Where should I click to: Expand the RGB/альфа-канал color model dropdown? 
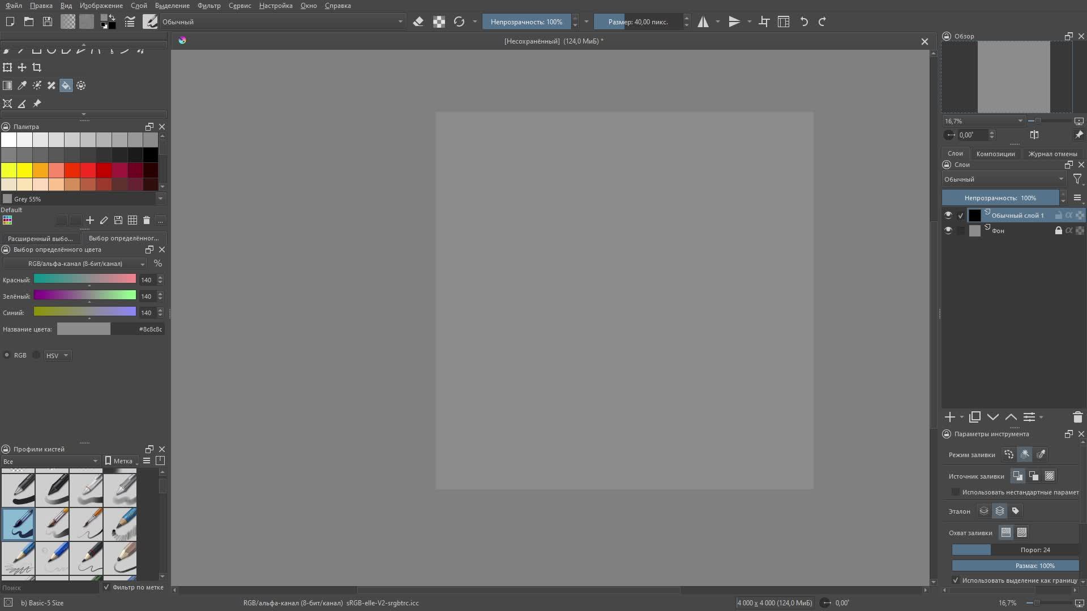[x=75, y=264]
